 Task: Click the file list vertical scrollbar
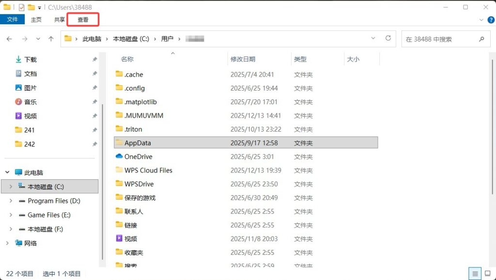point(493,126)
